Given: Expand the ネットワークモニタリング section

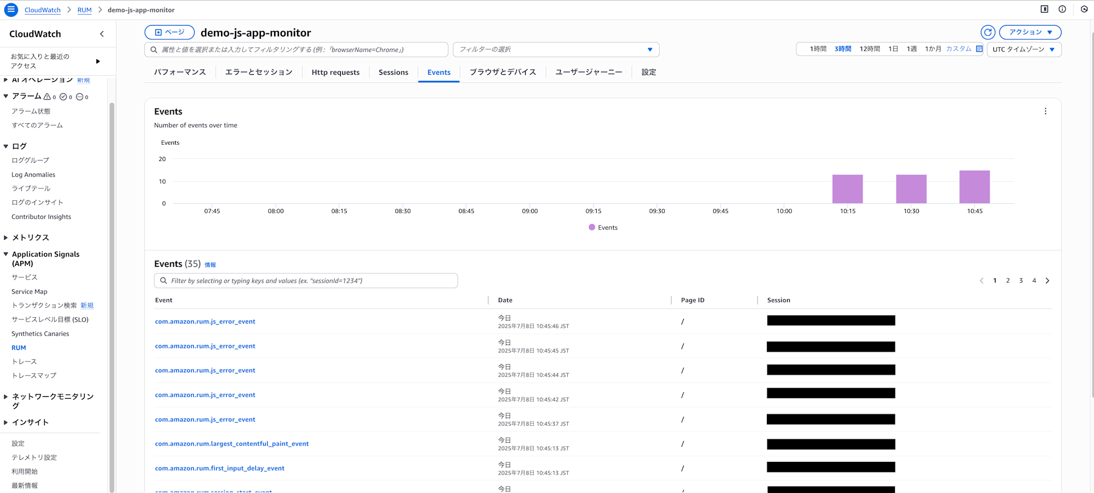Looking at the screenshot, I should pyautogui.click(x=5, y=396).
